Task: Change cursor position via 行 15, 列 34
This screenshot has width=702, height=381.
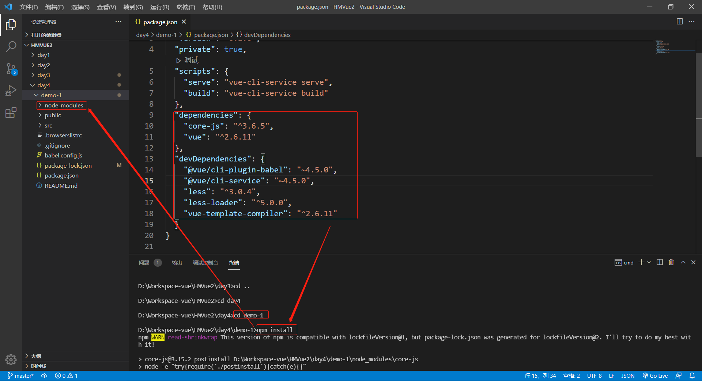Action: [x=540, y=376]
